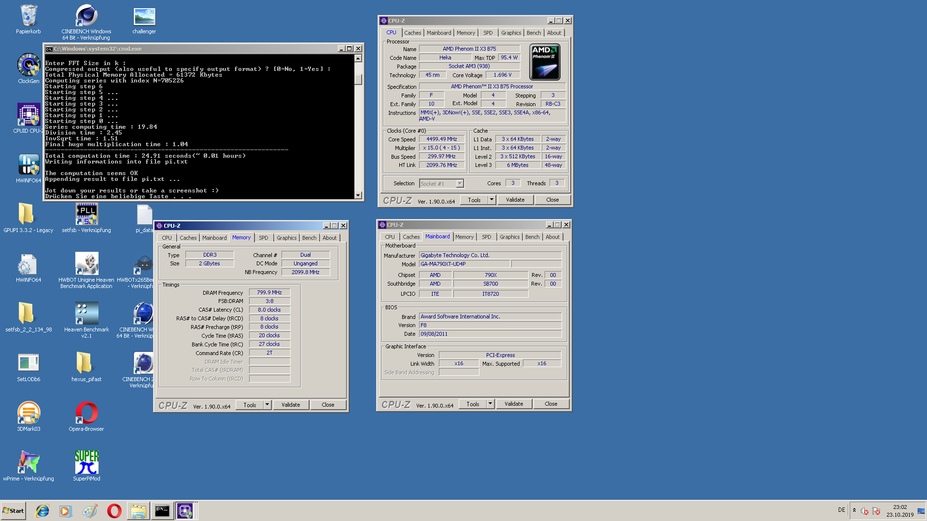Launch setfsb - Verknüpfung PLL icon
927x521 pixels.
tap(86, 218)
